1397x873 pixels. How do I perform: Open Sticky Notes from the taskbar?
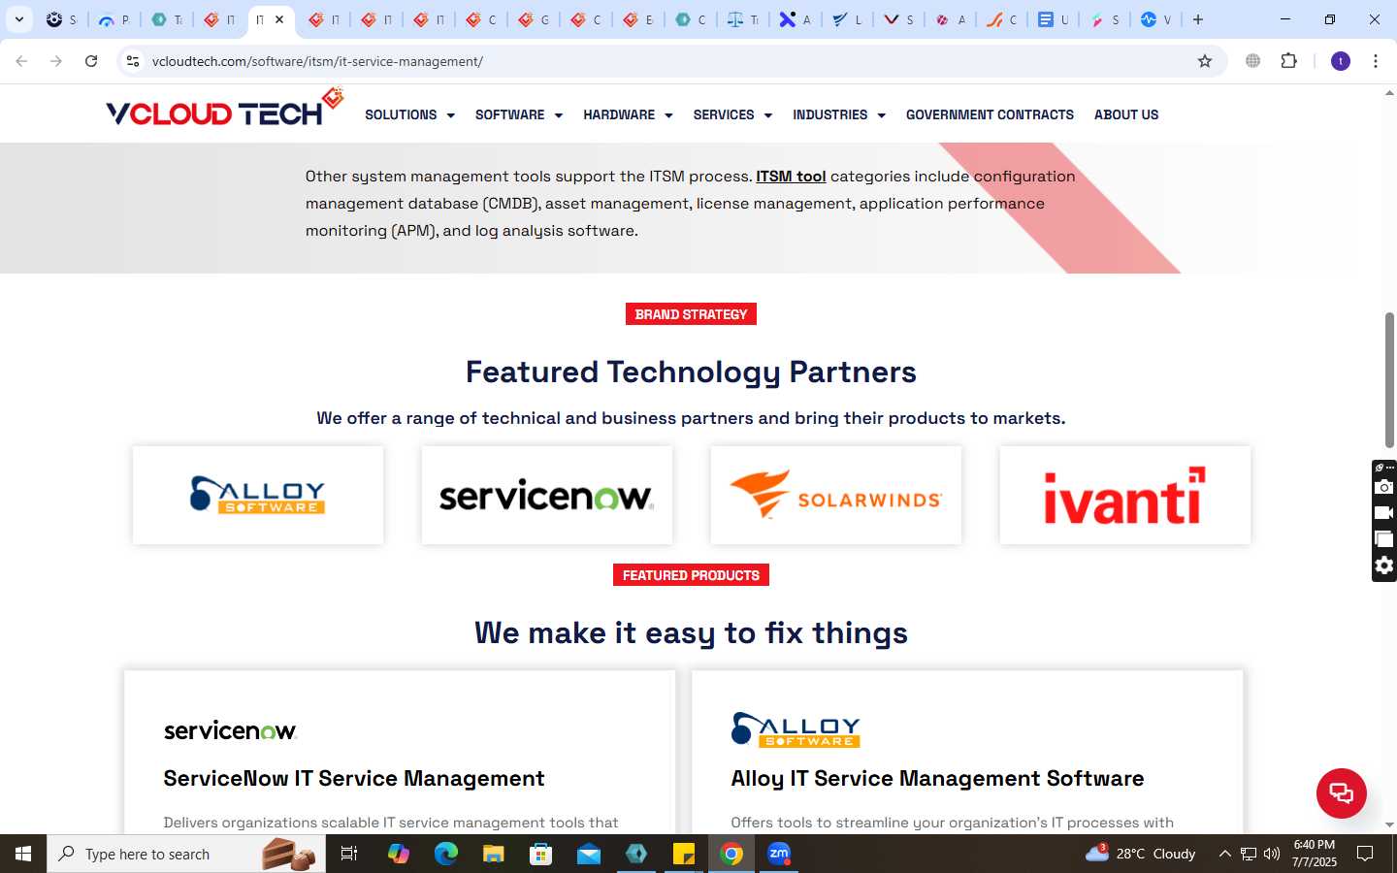pyautogui.click(x=683, y=854)
